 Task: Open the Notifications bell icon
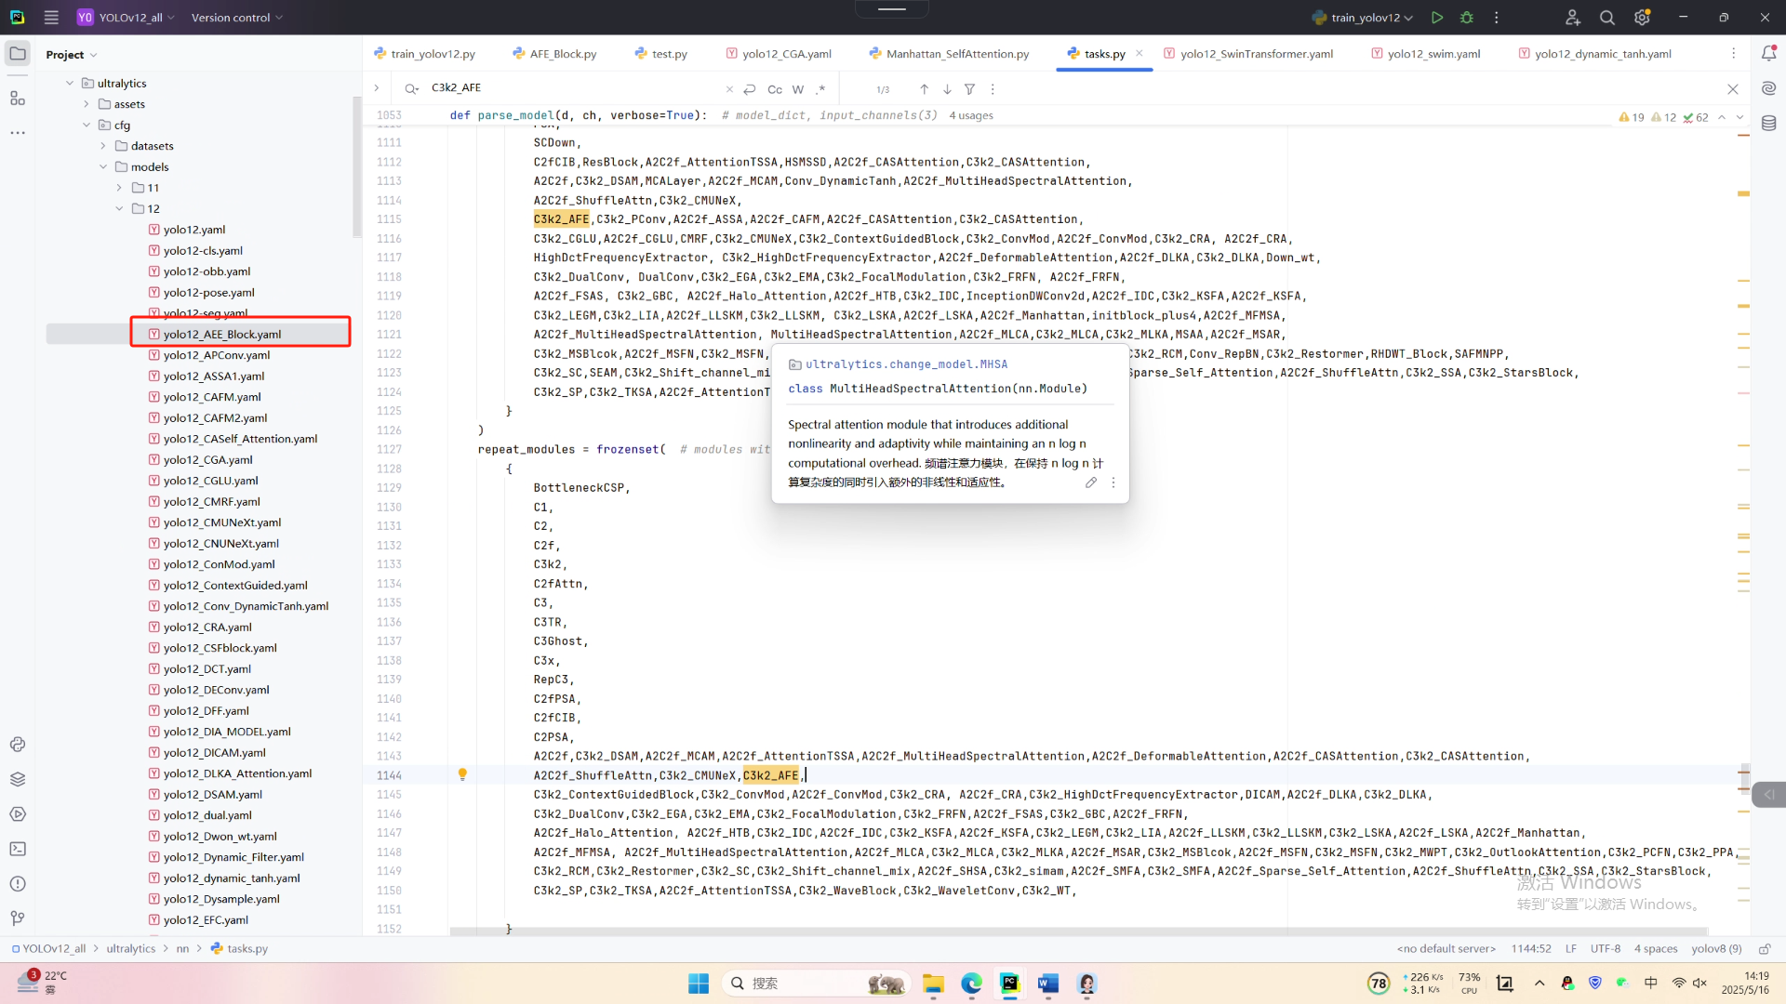[1768, 54]
